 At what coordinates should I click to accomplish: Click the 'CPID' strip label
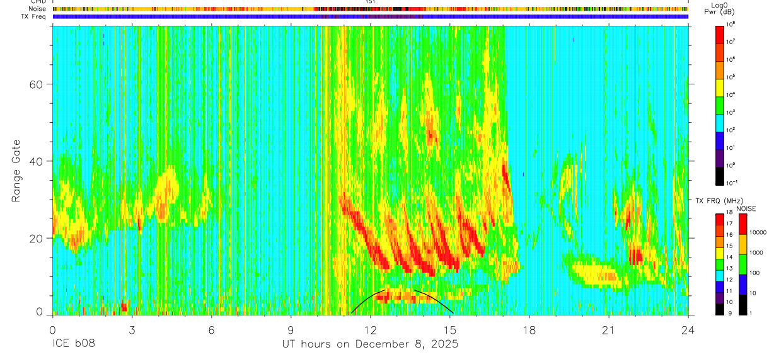pos(38,2)
